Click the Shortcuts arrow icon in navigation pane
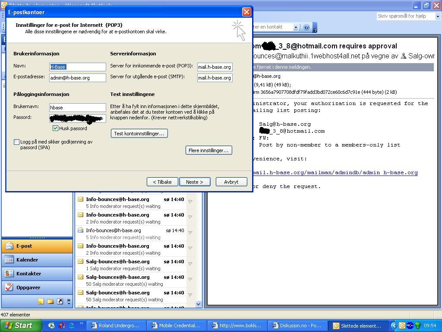 (x=60, y=301)
